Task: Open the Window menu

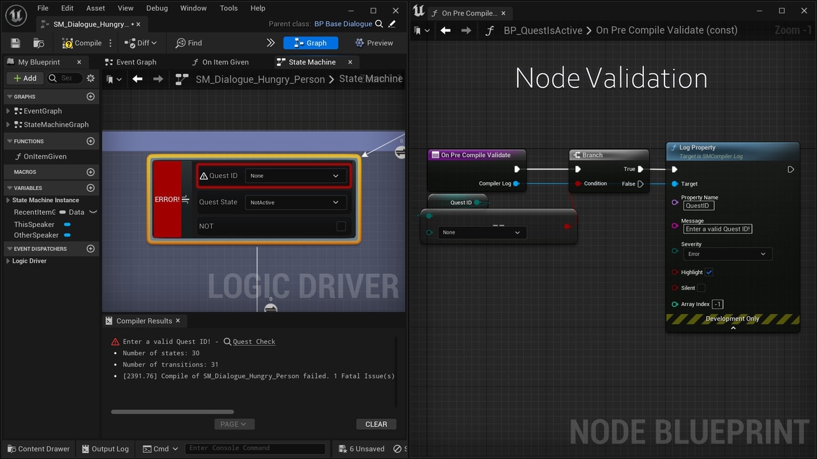Action: (193, 8)
